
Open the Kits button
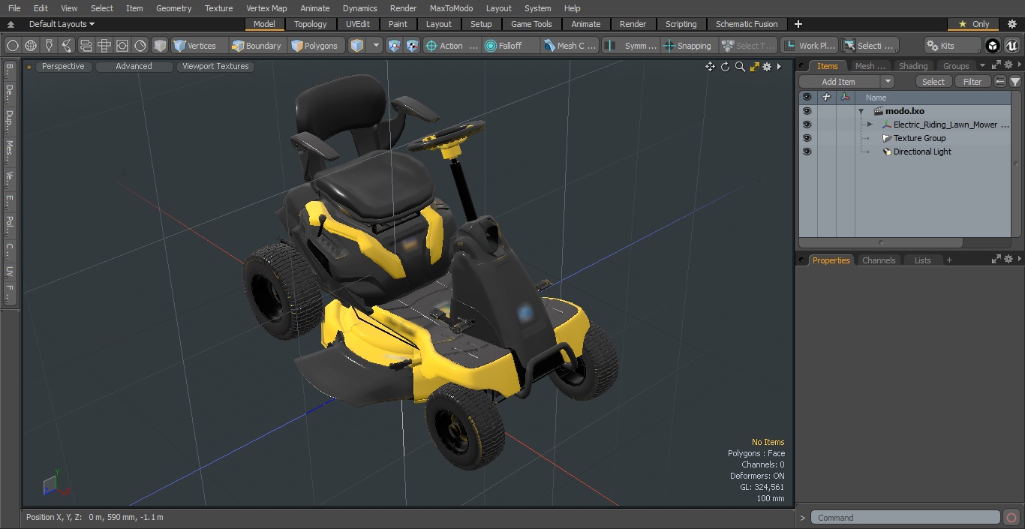point(952,46)
